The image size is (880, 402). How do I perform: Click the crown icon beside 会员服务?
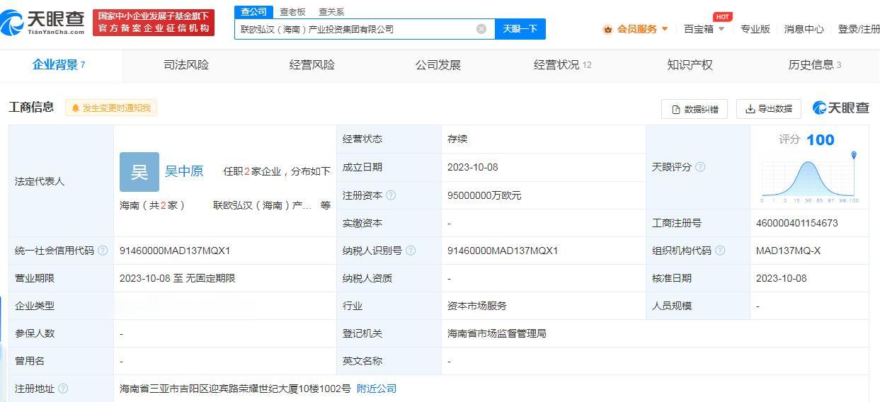click(607, 30)
